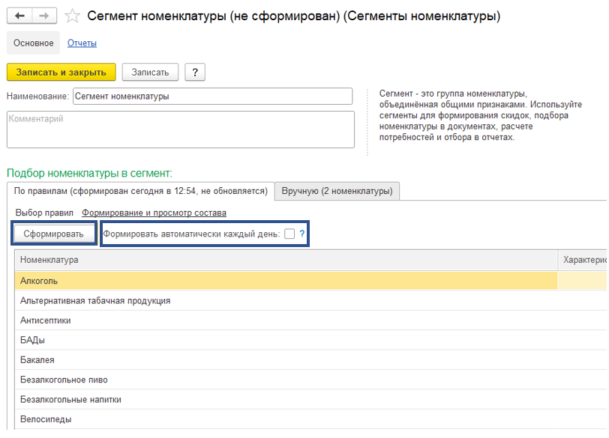The image size is (609, 438).
Task: Show the hint icon next to the daily auto-formation checkbox
Action: coord(302,234)
